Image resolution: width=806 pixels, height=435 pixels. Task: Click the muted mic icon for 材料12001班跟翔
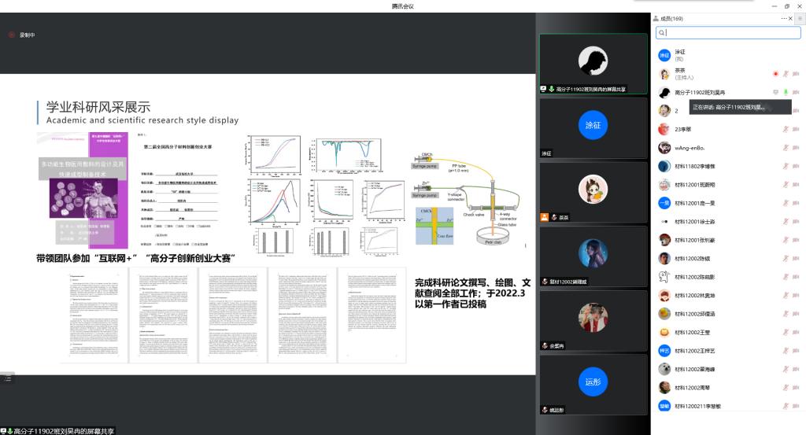[785, 185]
